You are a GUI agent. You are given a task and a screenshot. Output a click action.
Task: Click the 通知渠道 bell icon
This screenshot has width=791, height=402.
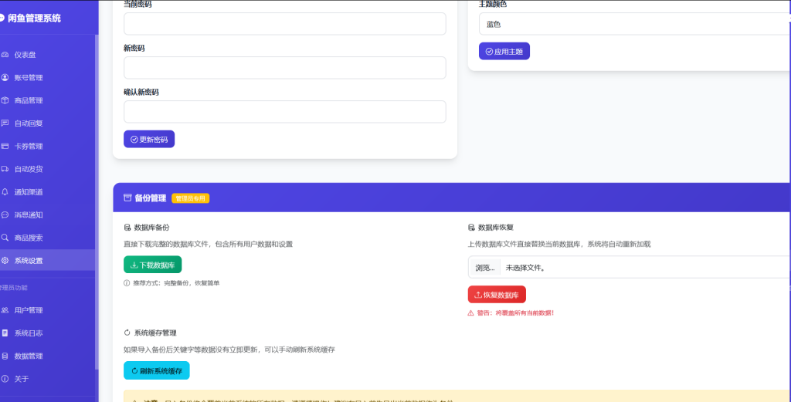coord(5,192)
